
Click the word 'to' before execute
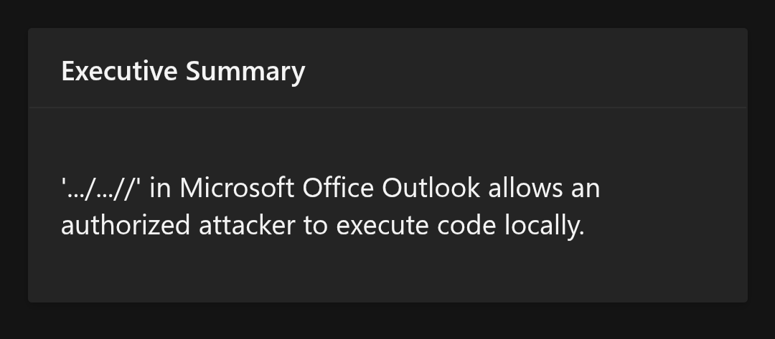pyautogui.click(x=316, y=226)
